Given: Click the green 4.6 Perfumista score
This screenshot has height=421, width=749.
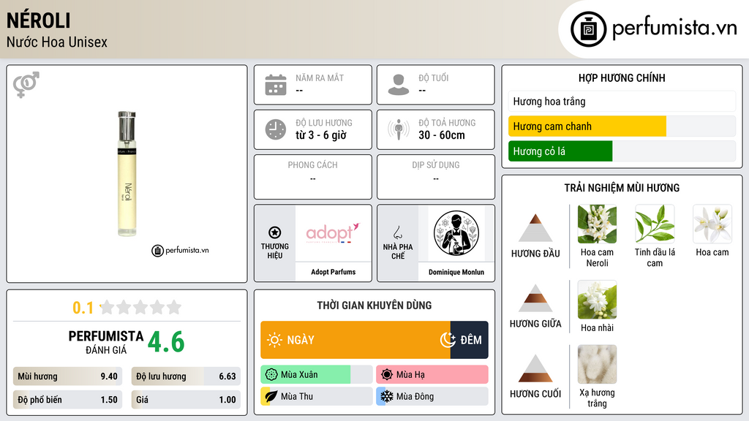Looking at the screenshot, I should (x=166, y=342).
